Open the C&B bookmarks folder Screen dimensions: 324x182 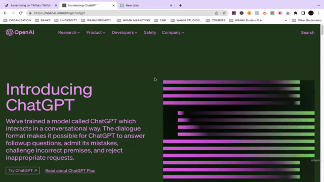(x=160, y=20)
